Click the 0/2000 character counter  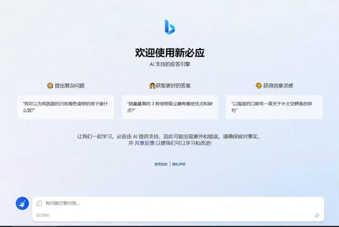point(43,215)
